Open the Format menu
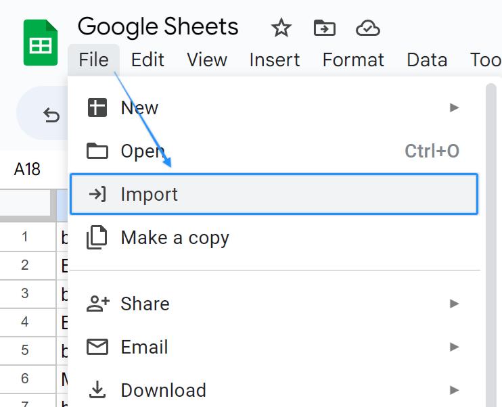 point(353,60)
